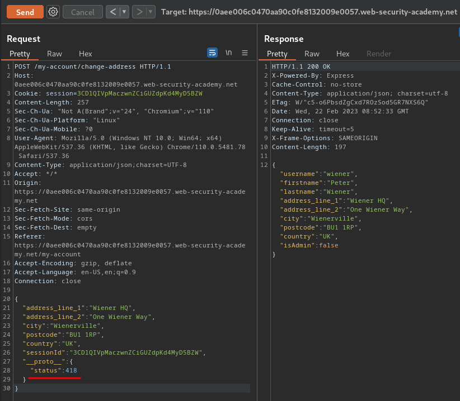Click request "country":"UK" line
The width and height of the screenshot is (460, 401).
(51, 343)
